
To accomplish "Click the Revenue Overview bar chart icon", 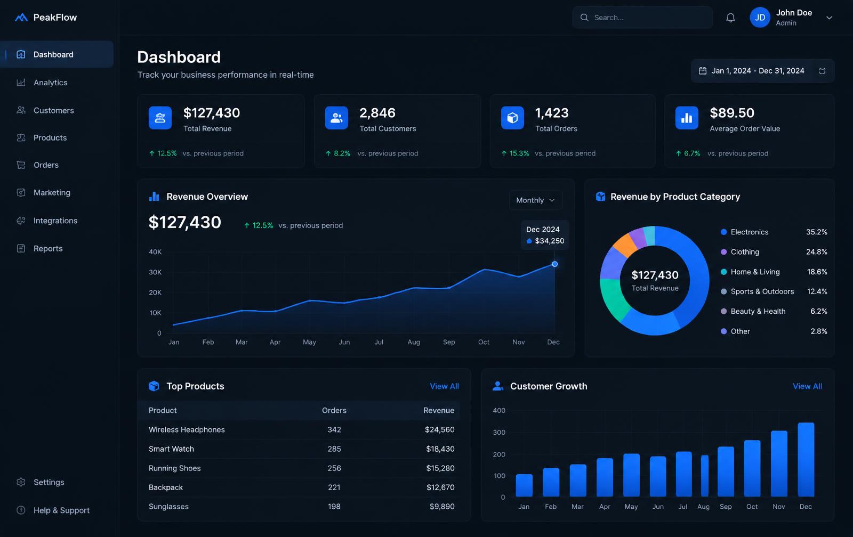I will (x=154, y=197).
